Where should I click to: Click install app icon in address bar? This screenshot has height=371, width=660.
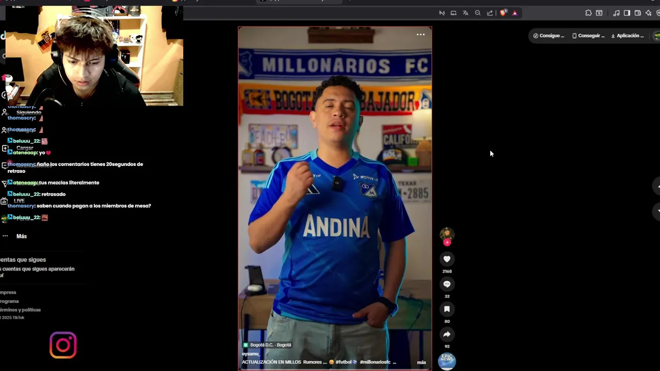coord(453,13)
